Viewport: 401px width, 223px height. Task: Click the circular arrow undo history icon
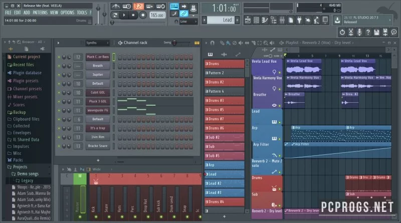pos(342,32)
